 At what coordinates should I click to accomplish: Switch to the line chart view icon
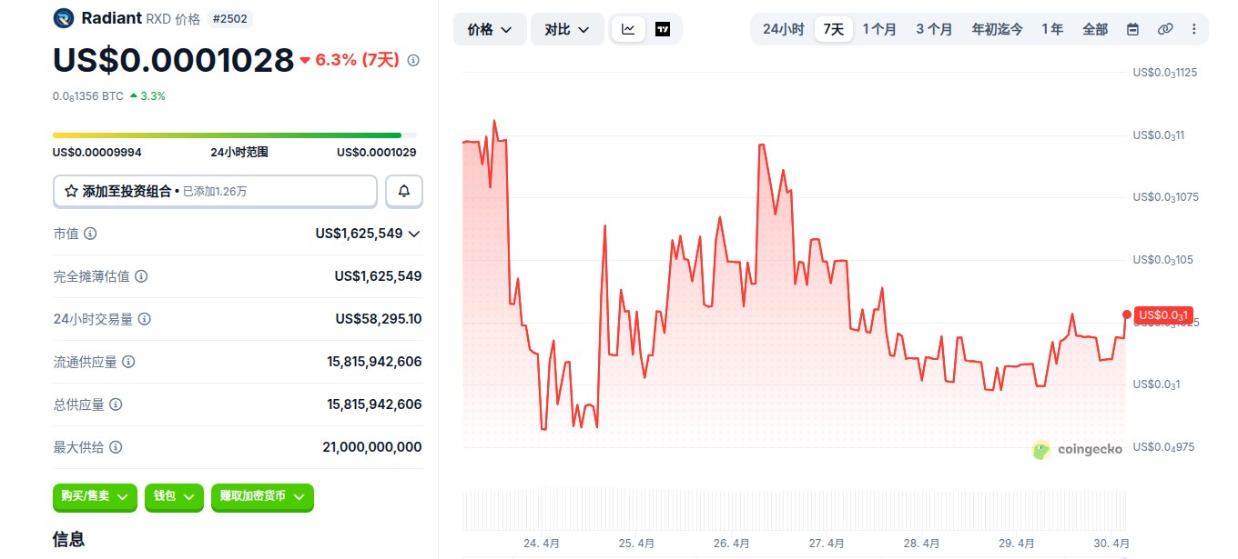628,29
